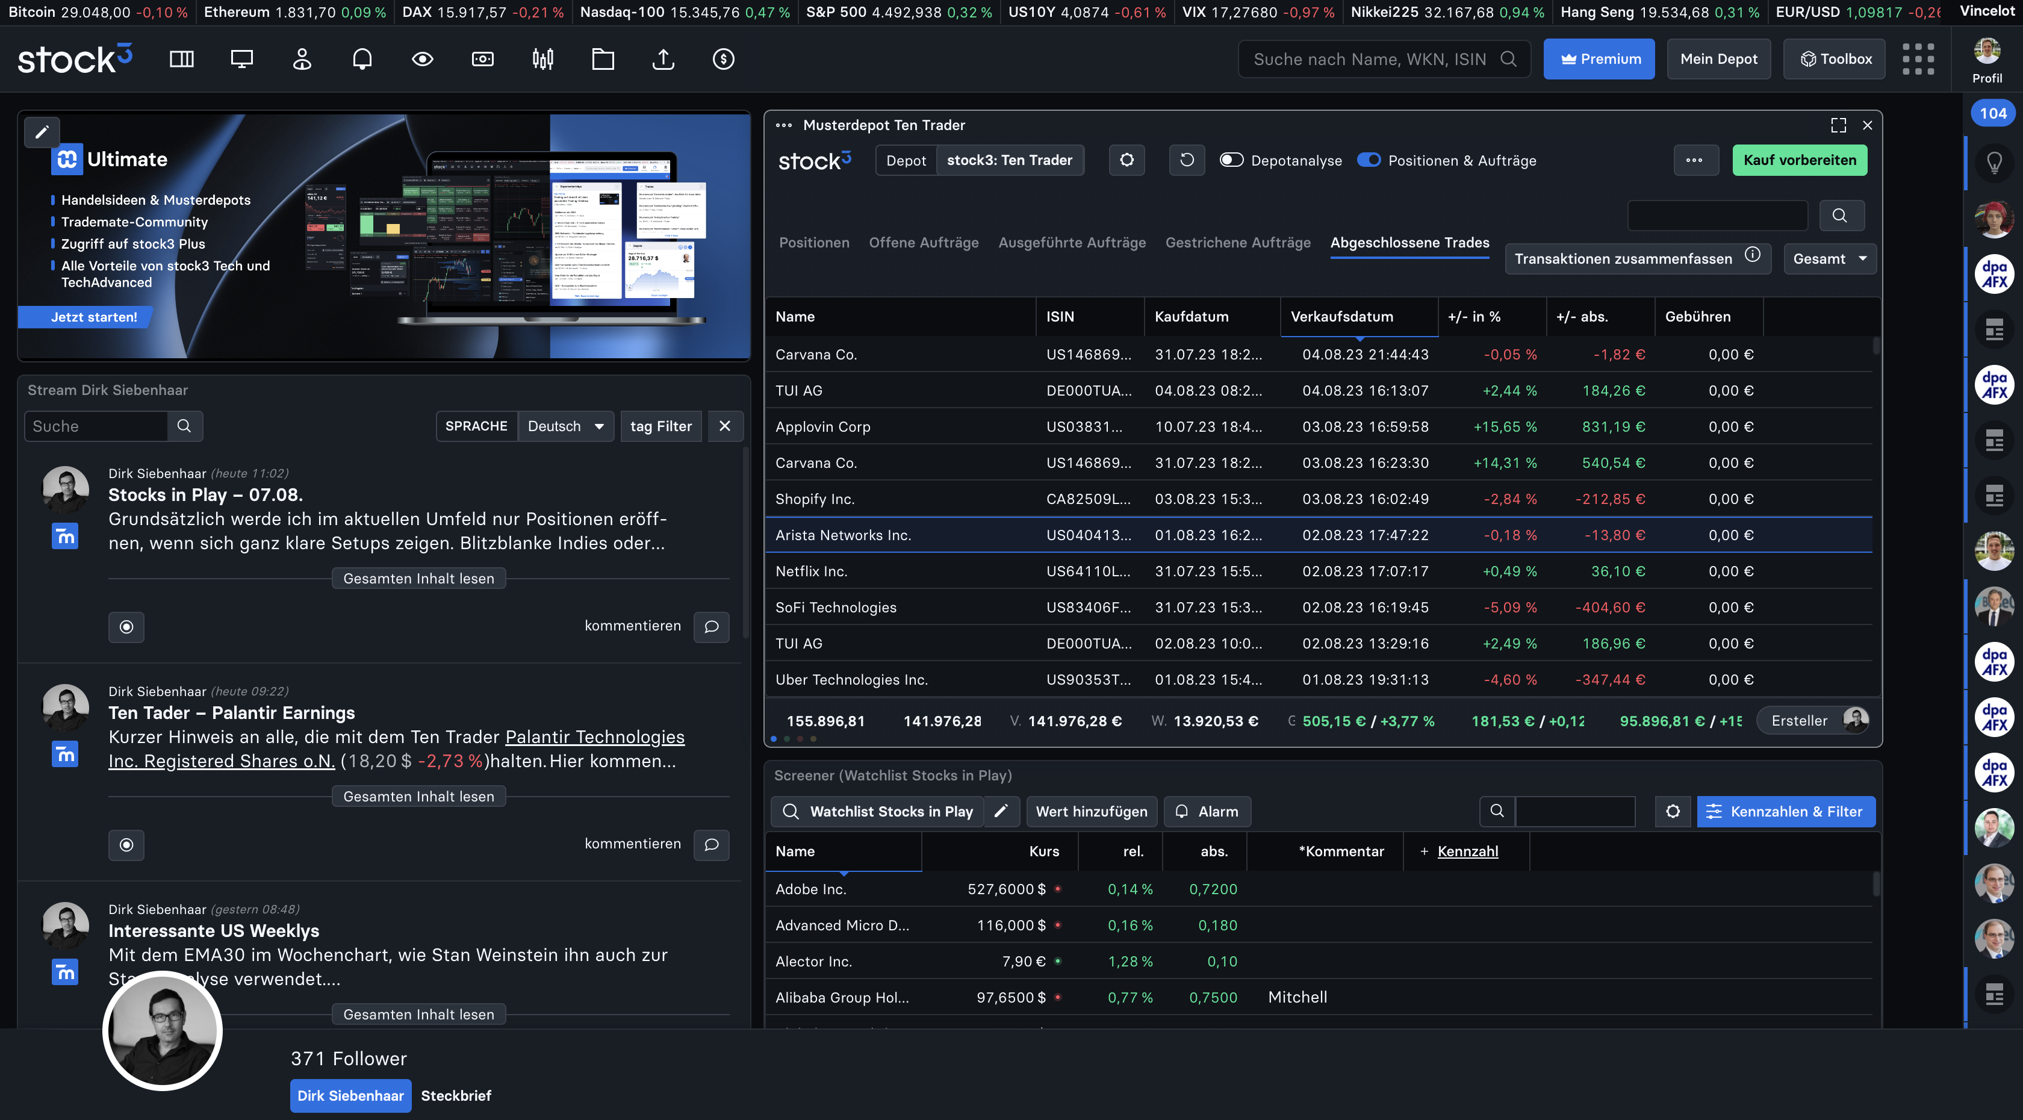This screenshot has height=1120, width=2023.
Task: Open Mein Depot
Action: coord(1718,59)
